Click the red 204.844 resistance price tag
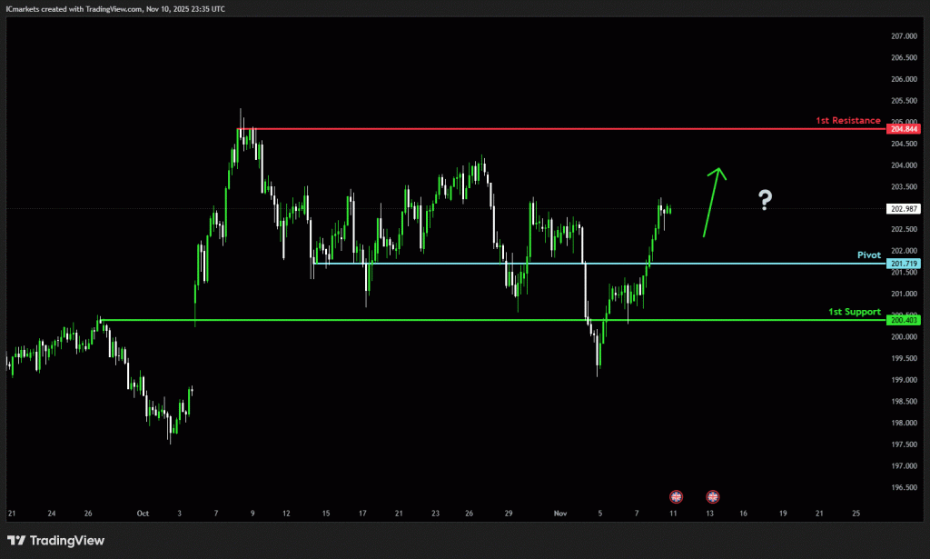930x559 pixels. click(905, 129)
